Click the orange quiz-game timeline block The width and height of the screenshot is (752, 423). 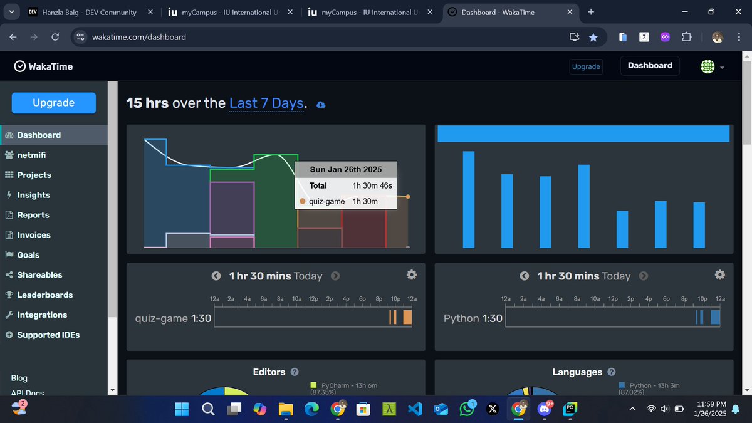coord(407,317)
